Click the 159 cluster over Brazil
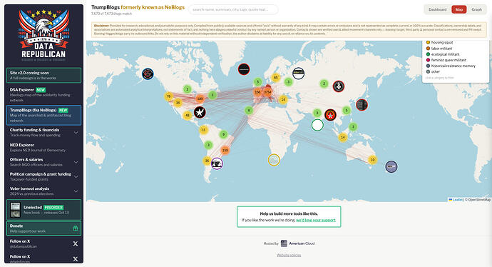 click(225, 150)
